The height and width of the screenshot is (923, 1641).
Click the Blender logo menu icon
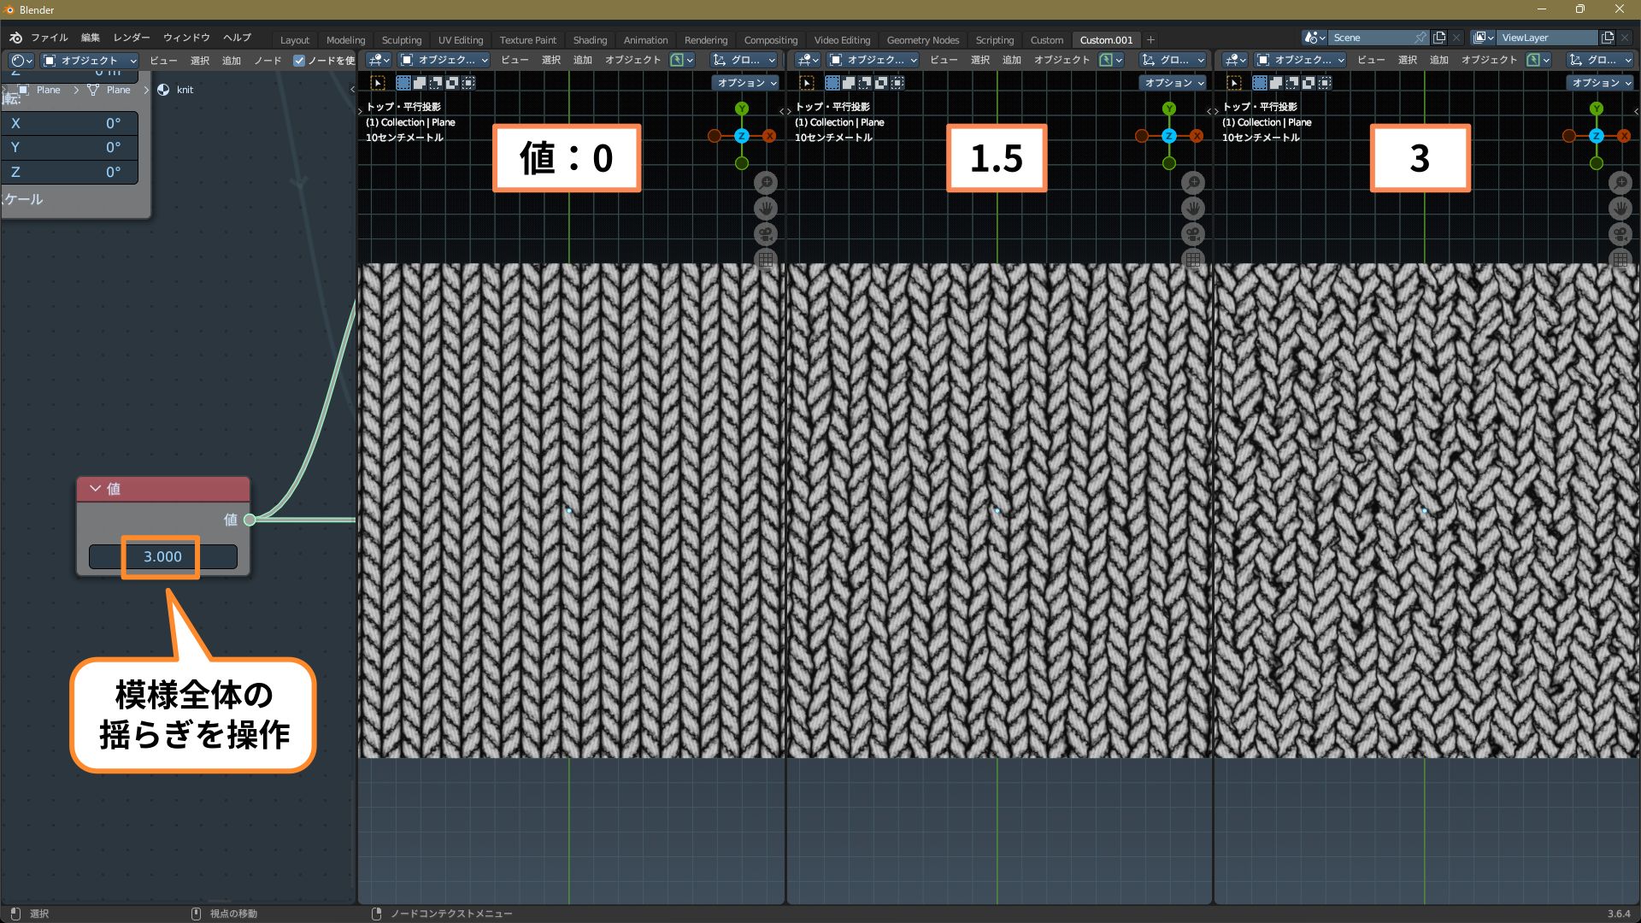click(15, 38)
